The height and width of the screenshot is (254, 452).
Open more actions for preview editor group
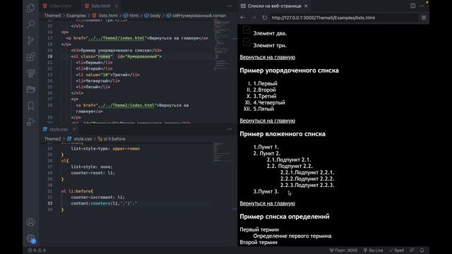tap(422, 6)
